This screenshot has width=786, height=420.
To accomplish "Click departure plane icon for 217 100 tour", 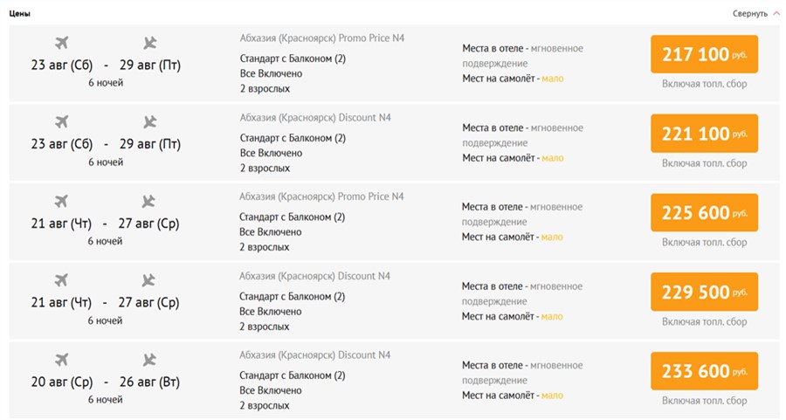I will click(61, 43).
